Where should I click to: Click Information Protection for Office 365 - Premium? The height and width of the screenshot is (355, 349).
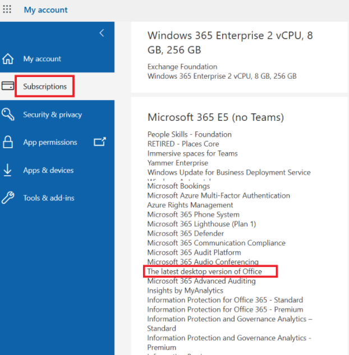tap(225, 310)
